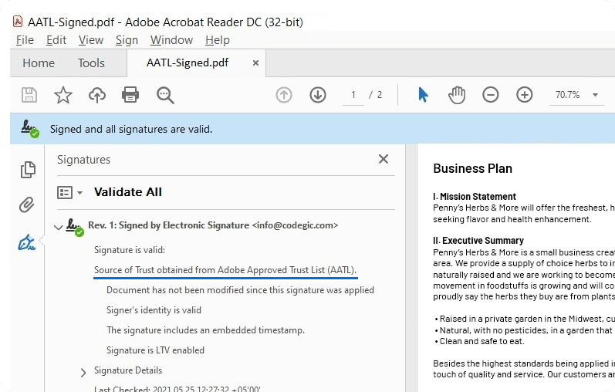Screen dimensions: 615x392
Task: Open the zoom level 70.7% dropdown
Action: tap(595, 95)
